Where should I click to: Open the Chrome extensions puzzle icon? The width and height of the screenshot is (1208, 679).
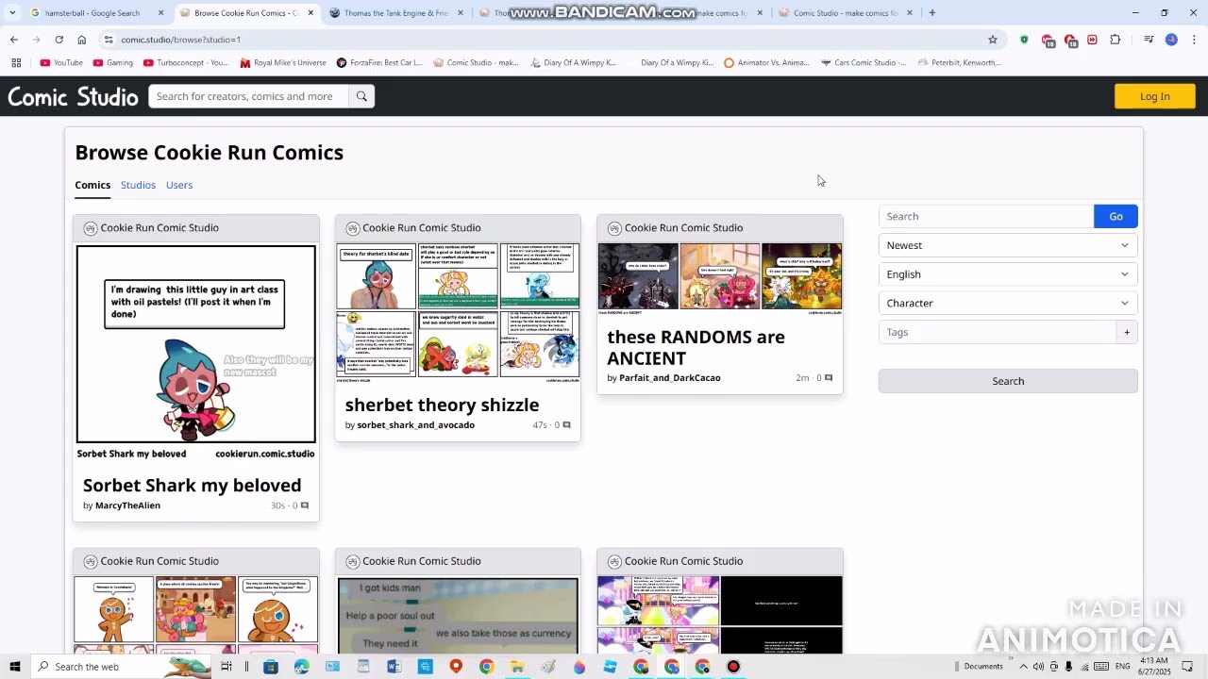(x=1116, y=40)
